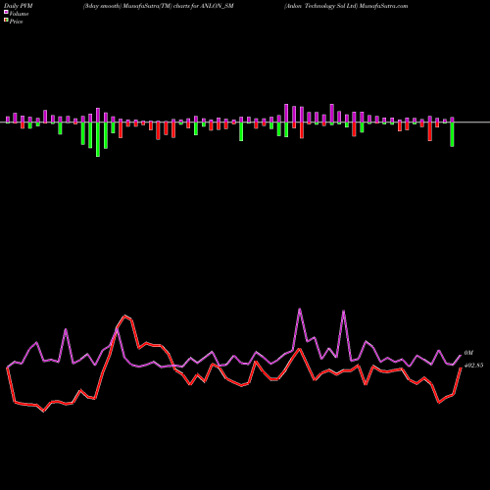Viewport: 490px width, 490px height.
Task: Click the tallest green bar in histogram
Action: [98, 139]
